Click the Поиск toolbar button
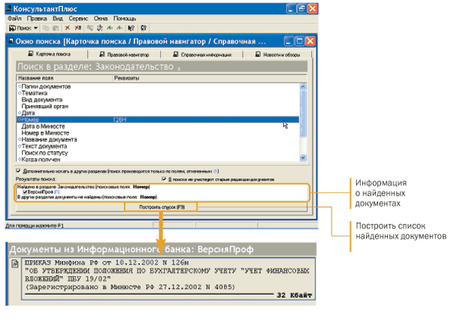This screenshot has height=327, width=451. point(20,28)
